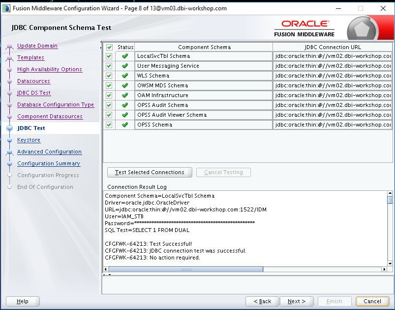Click the 'Driver=oracle.jdbc.OracleDriver' log line

tap(147, 203)
